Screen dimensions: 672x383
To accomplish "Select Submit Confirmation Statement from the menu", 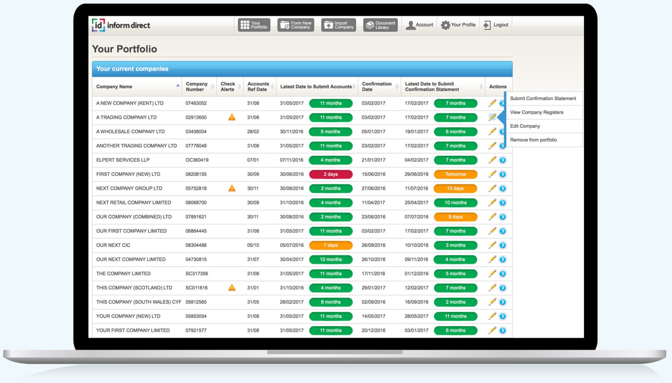I will pos(543,98).
